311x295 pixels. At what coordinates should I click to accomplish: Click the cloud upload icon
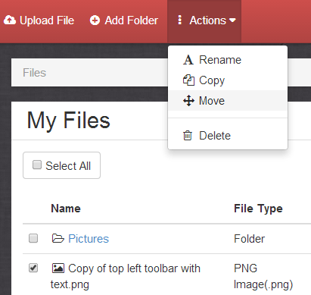pyautogui.click(x=10, y=20)
